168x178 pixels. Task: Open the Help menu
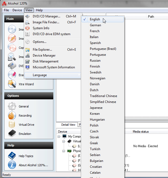pos(39,10)
